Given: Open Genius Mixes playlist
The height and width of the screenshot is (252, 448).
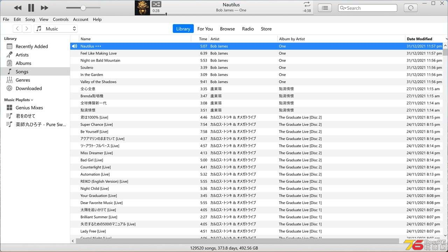Looking at the screenshot, I should point(35,107).
